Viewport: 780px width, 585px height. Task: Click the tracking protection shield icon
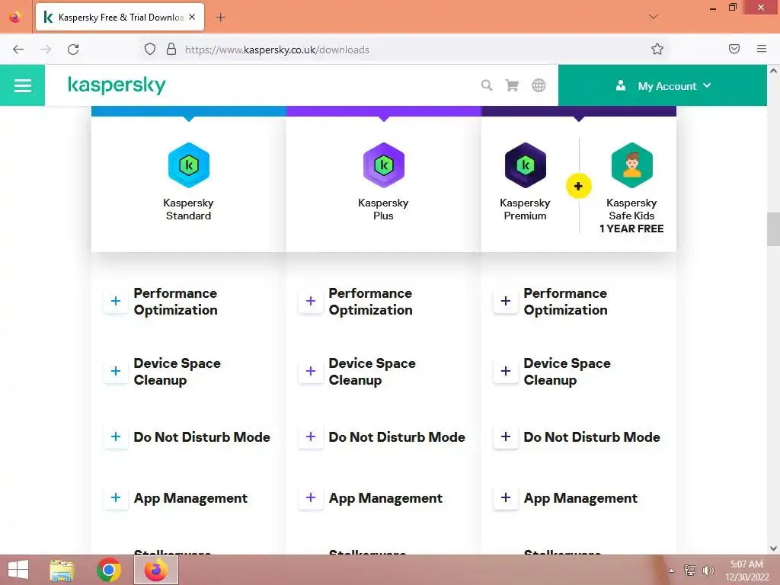[150, 50]
